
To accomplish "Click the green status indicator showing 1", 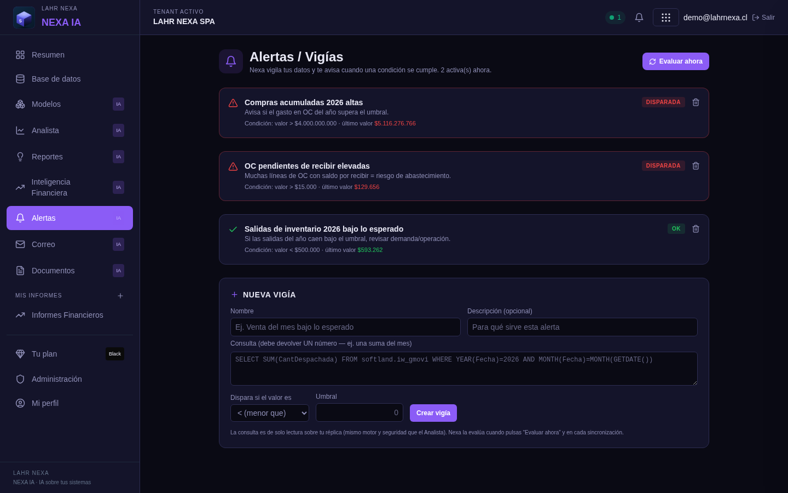I will coord(615,18).
